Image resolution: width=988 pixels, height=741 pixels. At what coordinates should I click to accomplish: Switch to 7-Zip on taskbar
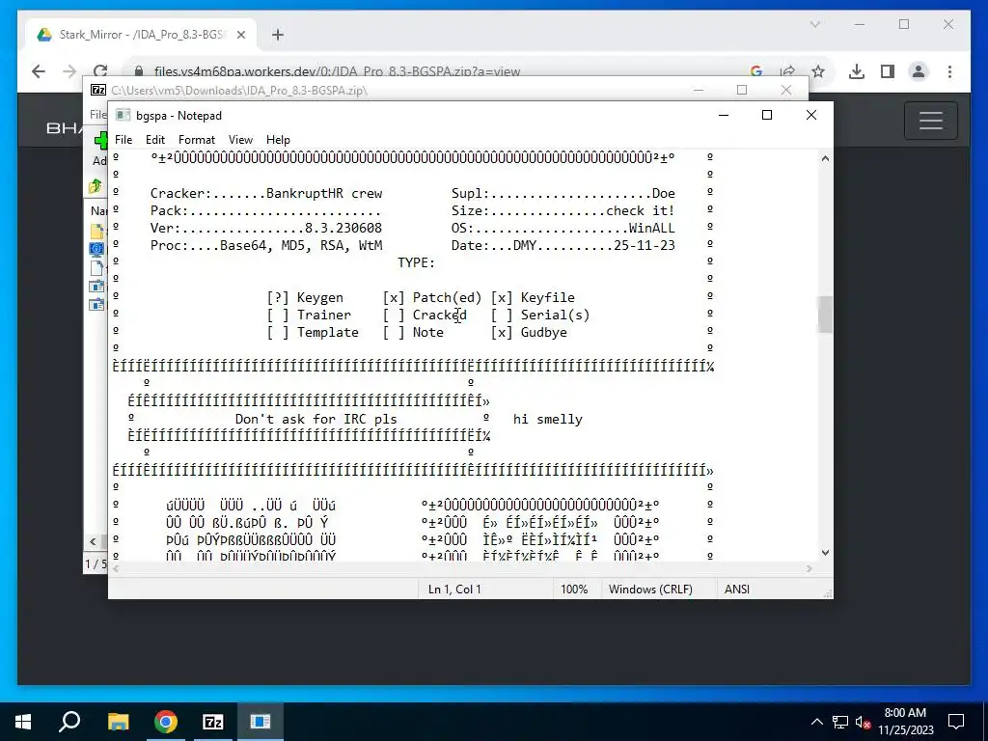click(x=213, y=722)
